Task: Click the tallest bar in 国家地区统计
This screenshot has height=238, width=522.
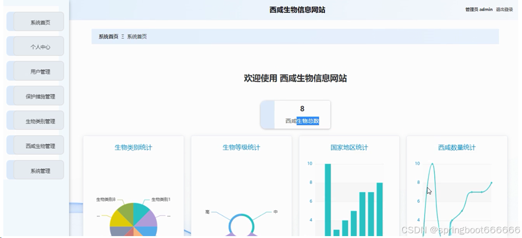Action: (x=328, y=200)
